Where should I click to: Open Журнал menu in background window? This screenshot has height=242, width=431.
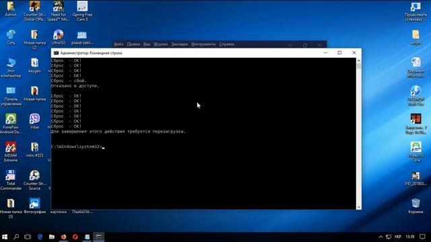[x=160, y=44]
